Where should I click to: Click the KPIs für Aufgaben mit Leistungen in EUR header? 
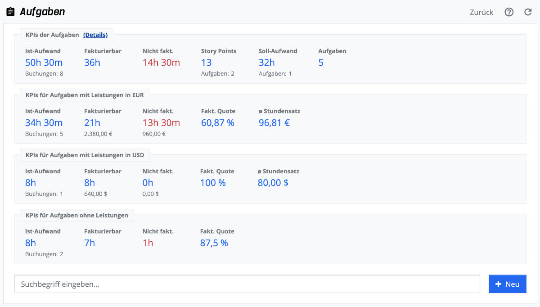click(85, 95)
